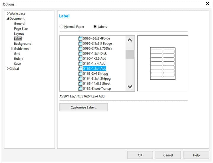
Task: Click the label list scroll down arrow
Action: (130, 87)
